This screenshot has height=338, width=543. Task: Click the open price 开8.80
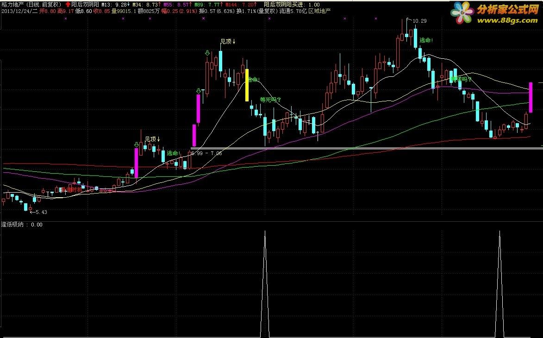(x=48, y=11)
